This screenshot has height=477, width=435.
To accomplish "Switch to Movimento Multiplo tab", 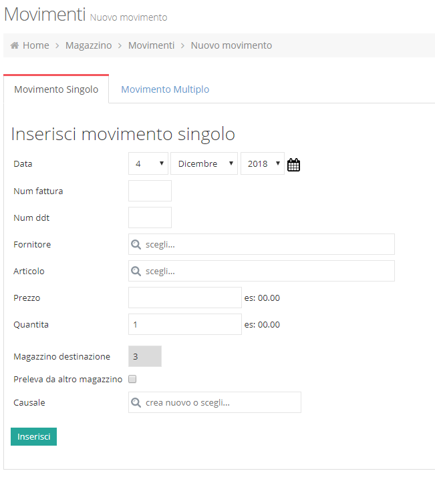I will click(165, 89).
